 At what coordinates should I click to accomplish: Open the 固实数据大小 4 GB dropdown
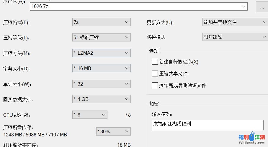[x=127, y=99]
